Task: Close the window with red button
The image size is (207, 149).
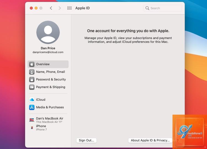Action: point(31,8)
